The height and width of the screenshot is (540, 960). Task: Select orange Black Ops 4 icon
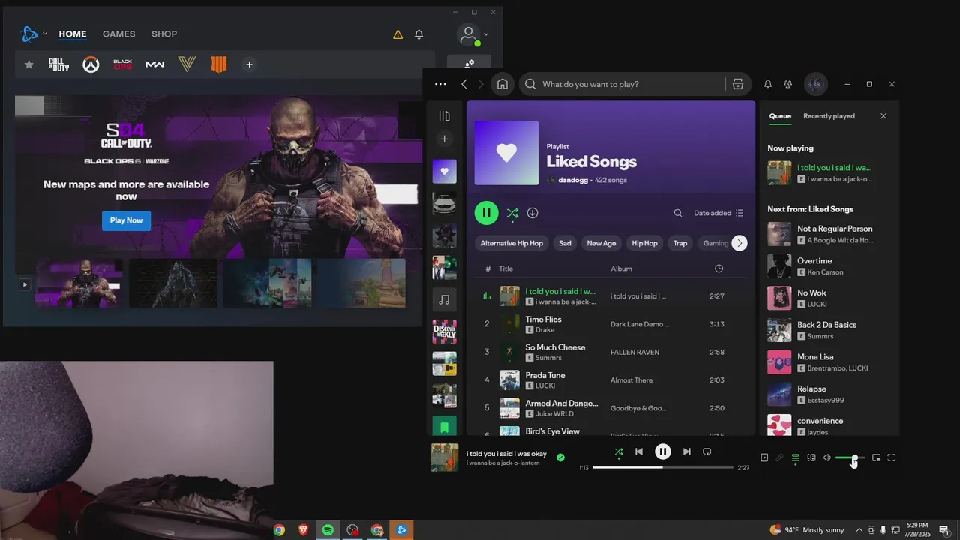pyautogui.click(x=218, y=64)
